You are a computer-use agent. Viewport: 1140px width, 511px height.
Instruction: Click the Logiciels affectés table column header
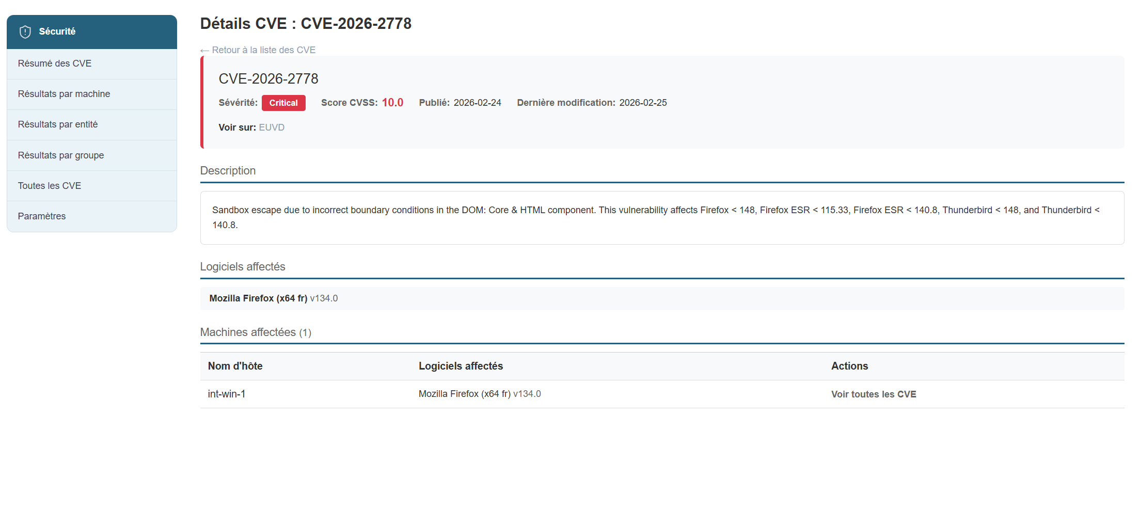coord(461,366)
